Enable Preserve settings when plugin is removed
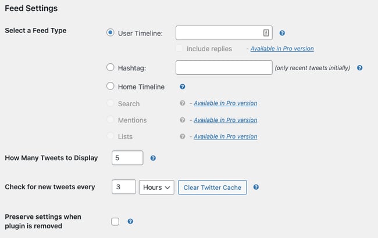This screenshot has height=238, width=378. [115, 221]
